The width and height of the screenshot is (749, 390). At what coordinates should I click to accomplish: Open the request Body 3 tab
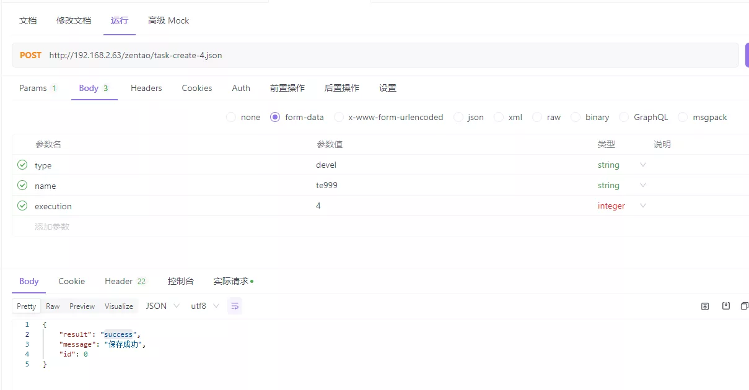pyautogui.click(x=94, y=88)
